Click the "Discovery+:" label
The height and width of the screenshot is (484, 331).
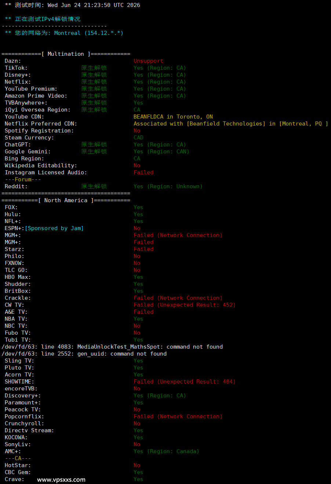23,396
